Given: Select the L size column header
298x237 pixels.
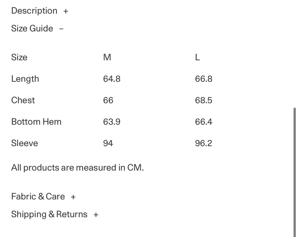Looking at the screenshot, I should [197, 57].
